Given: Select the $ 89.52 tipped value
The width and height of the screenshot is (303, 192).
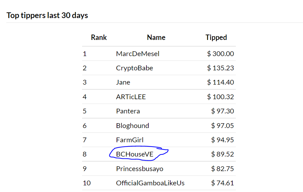Looking at the screenshot, I should 222,154.
